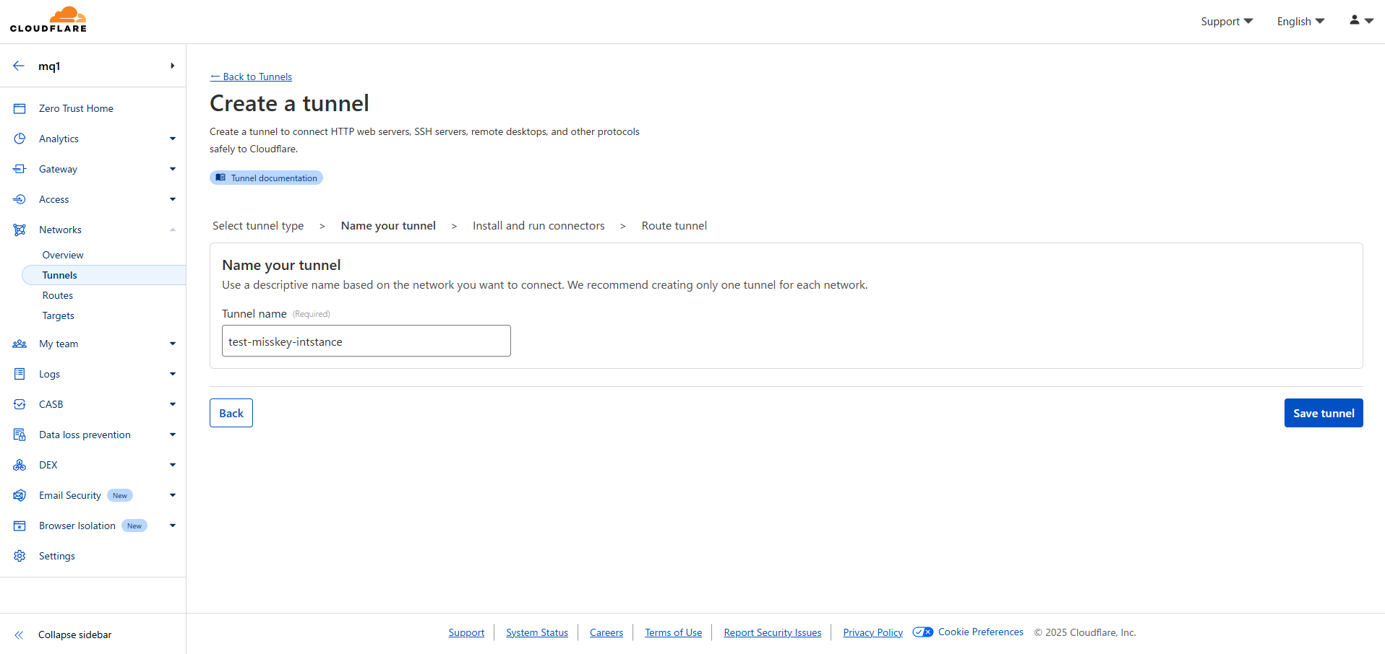Click the user profile icon
This screenshot has width=1385, height=654.
[x=1355, y=20]
